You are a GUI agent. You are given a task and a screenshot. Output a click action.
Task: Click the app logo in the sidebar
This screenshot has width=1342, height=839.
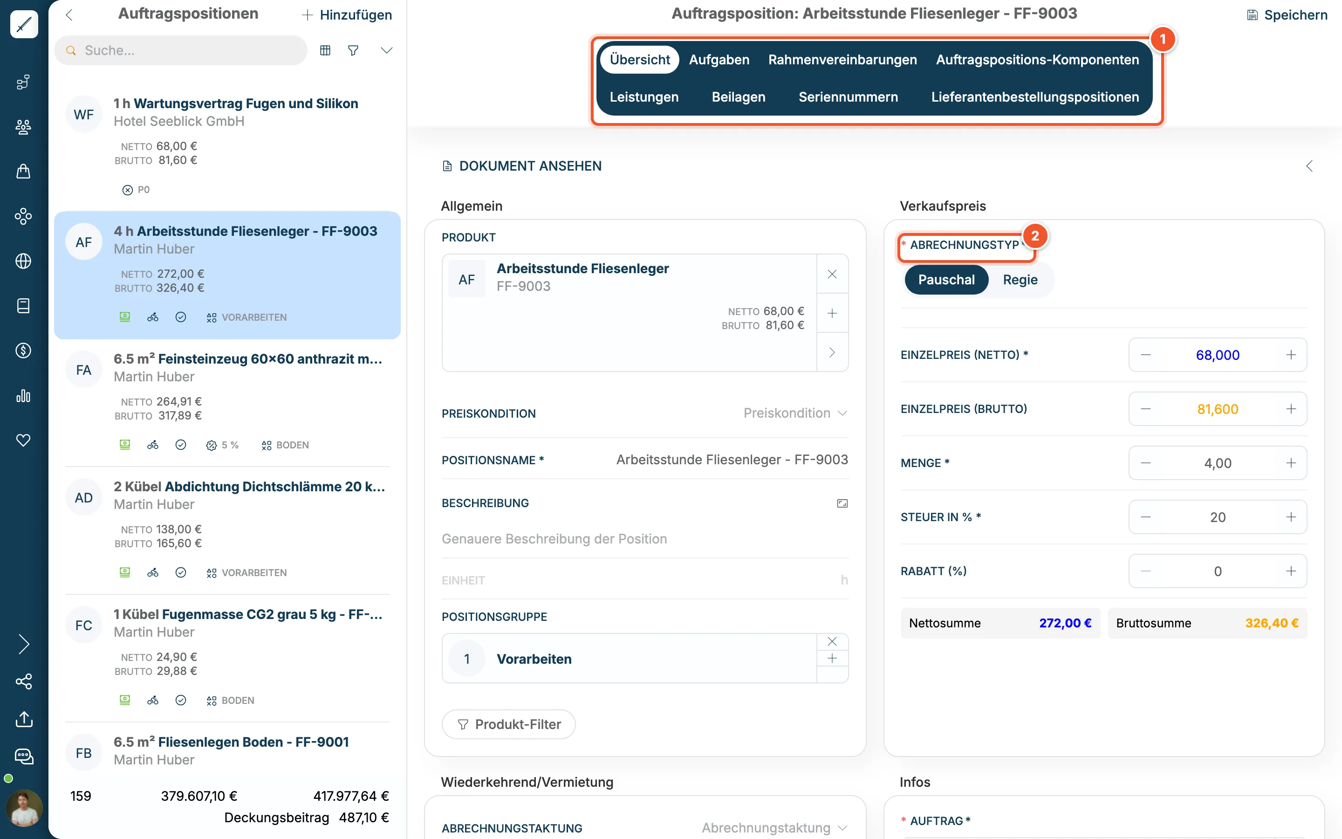tap(24, 24)
